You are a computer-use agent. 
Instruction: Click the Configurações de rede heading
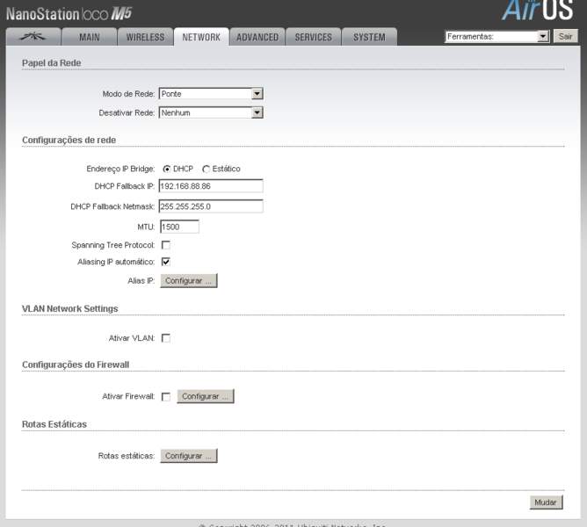pos(69,140)
